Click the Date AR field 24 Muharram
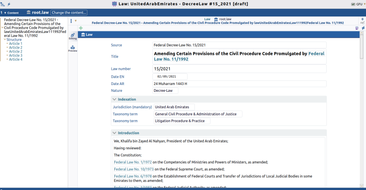This screenshot has width=366, height=190. point(239,84)
